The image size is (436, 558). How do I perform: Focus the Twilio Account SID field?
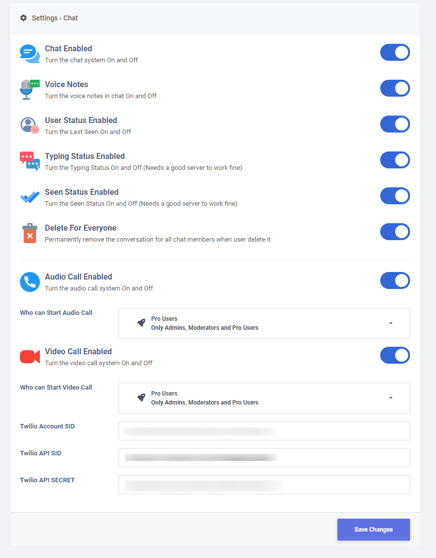(264, 431)
